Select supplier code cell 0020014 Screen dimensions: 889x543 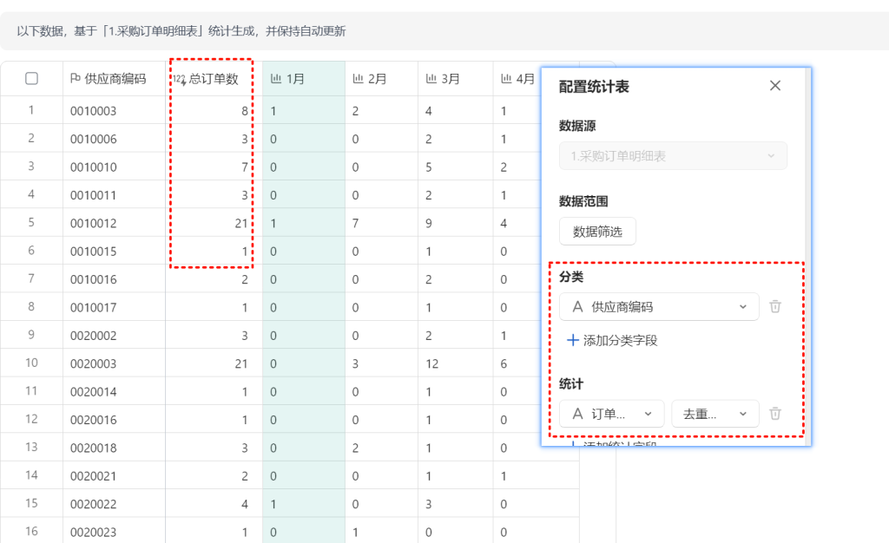click(x=114, y=391)
